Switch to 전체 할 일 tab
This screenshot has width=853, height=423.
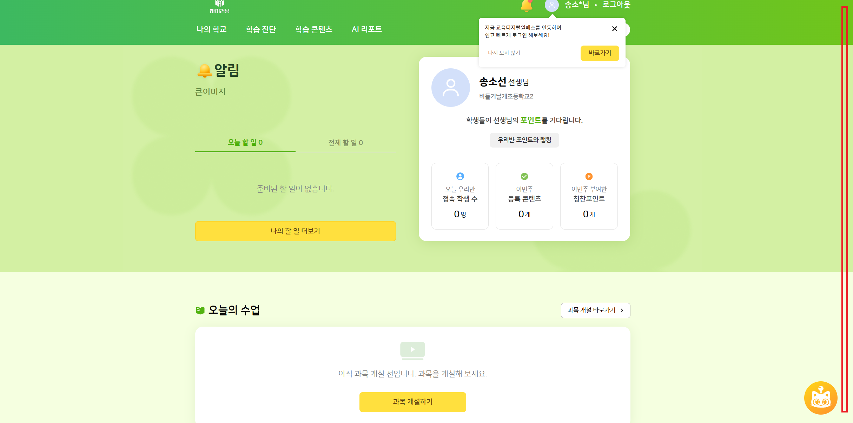point(345,143)
